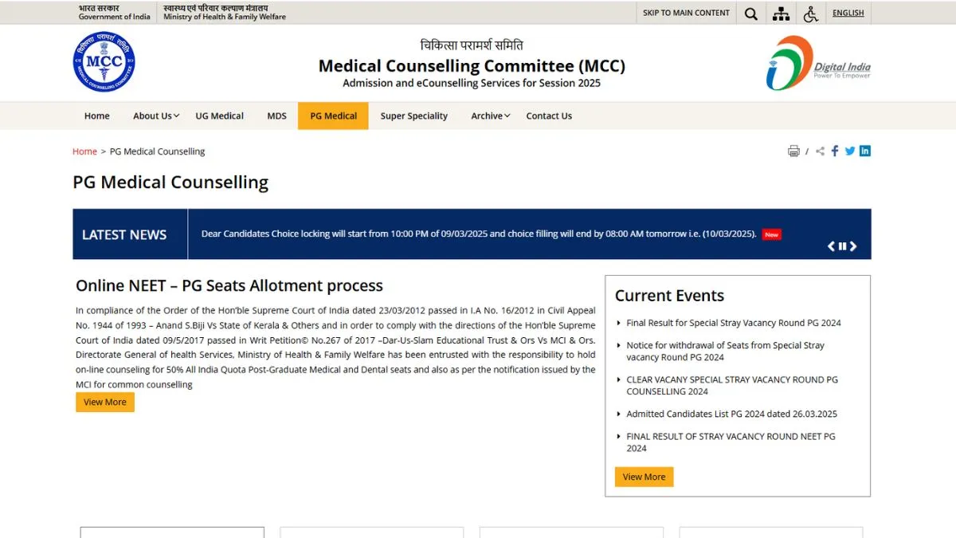Open the accessibility options icon
This screenshot has width=956, height=538.
point(810,13)
